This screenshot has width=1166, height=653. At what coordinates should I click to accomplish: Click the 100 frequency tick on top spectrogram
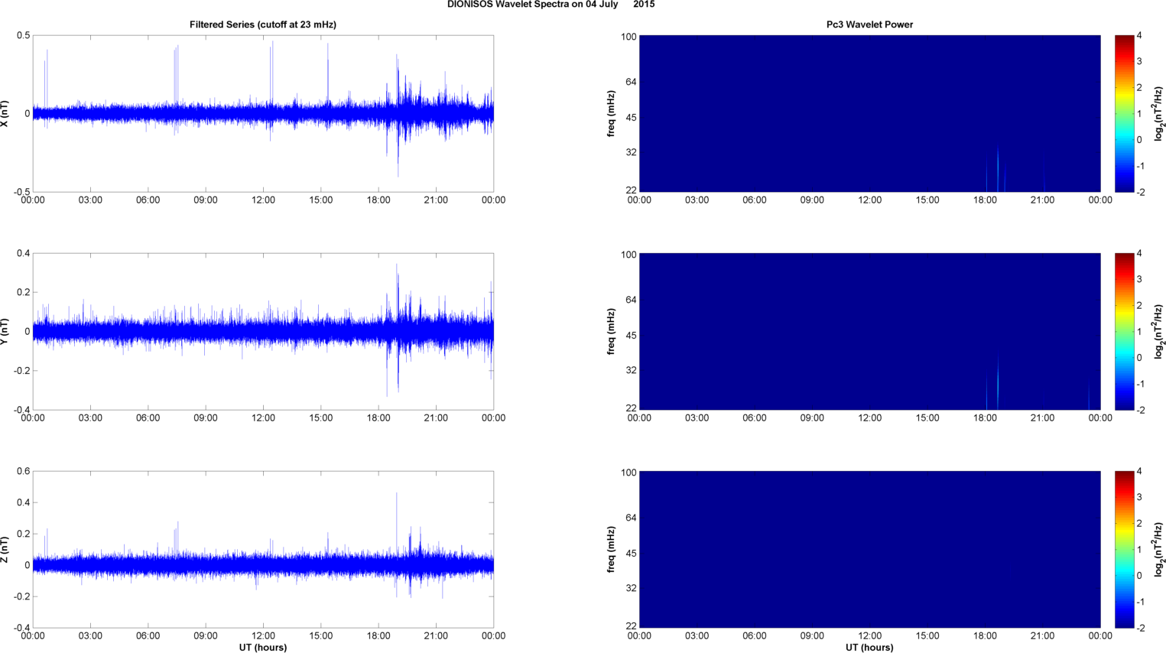(x=628, y=37)
